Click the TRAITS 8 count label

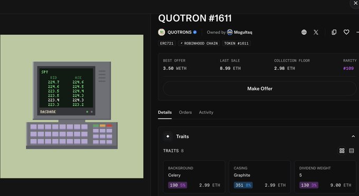click(x=173, y=151)
